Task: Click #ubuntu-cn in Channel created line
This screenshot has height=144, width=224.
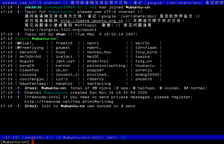Action: 56,93
